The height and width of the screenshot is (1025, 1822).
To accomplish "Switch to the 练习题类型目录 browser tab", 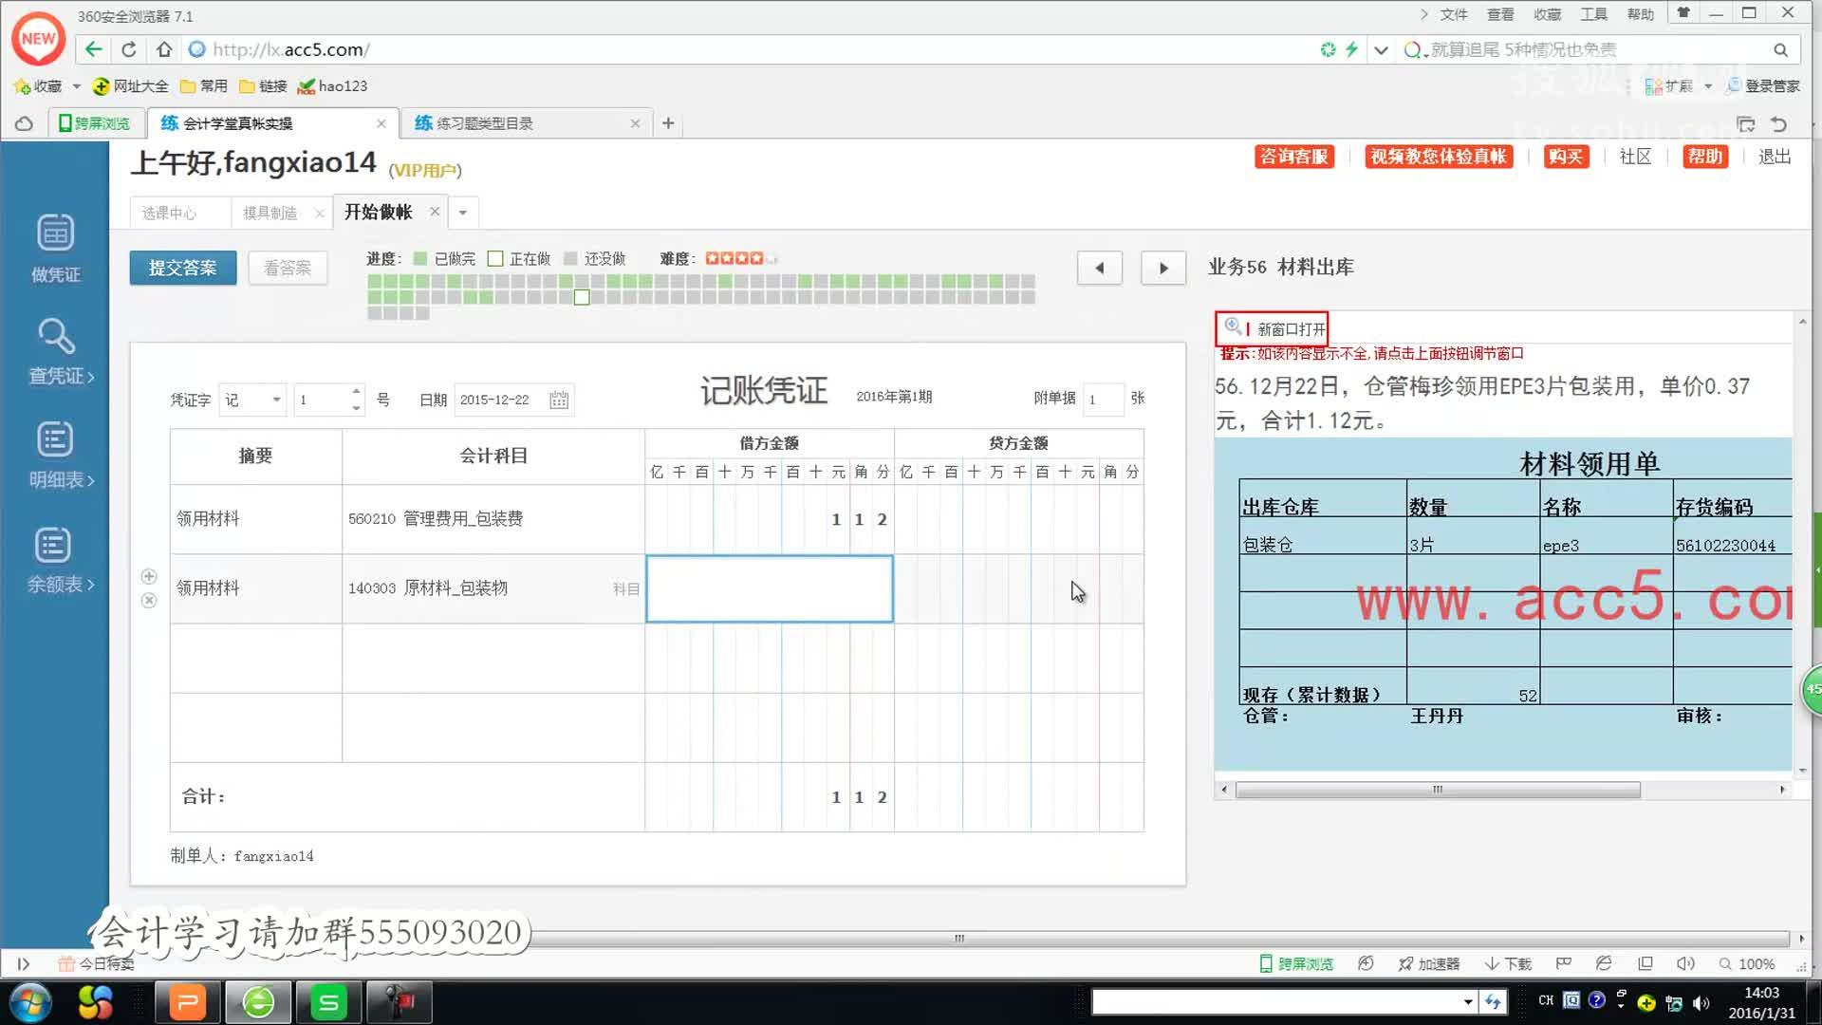I will click(x=484, y=123).
